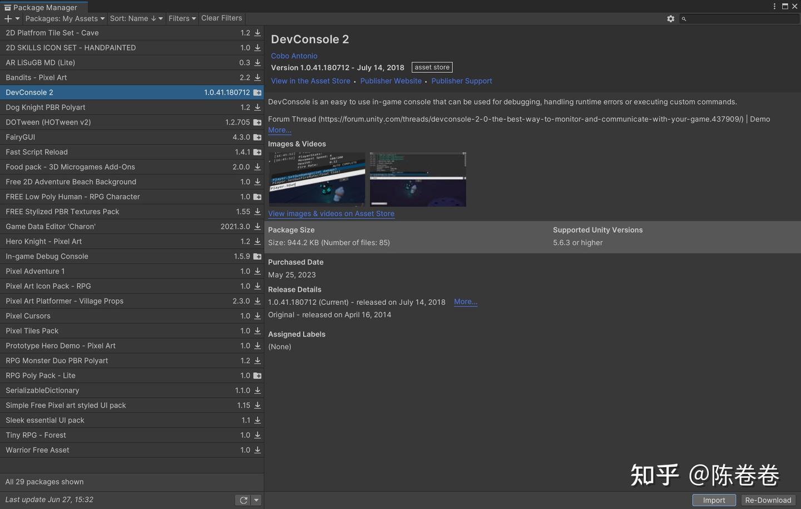Open the Sort: Name dropdown
This screenshot has height=509, width=801.
point(136,18)
